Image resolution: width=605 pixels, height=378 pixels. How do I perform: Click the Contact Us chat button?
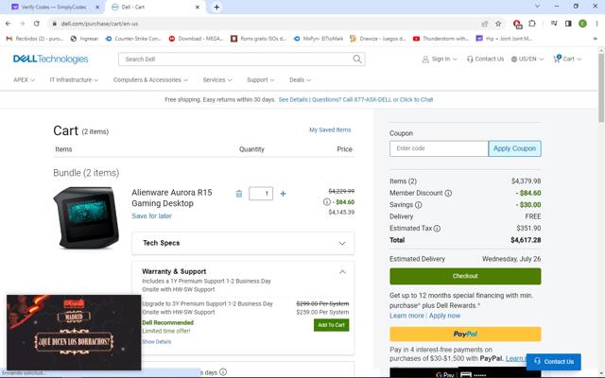(x=553, y=361)
